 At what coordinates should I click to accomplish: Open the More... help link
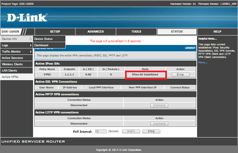pyautogui.click(x=203, y=62)
